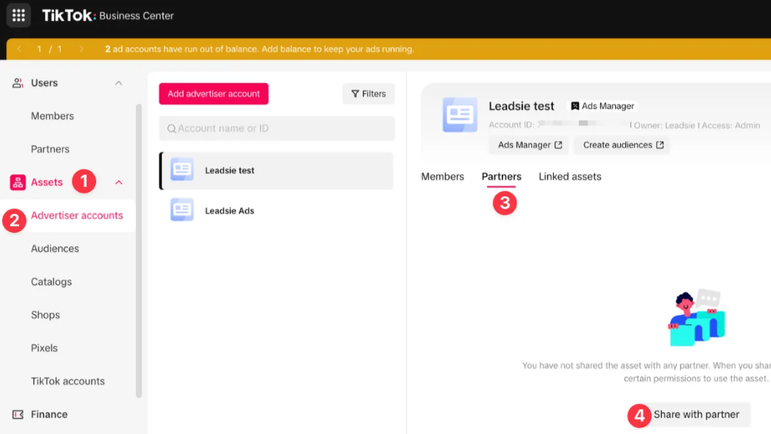Click the large Leadsie test account avatar
Screen dimensions: 771x434
[460, 115]
